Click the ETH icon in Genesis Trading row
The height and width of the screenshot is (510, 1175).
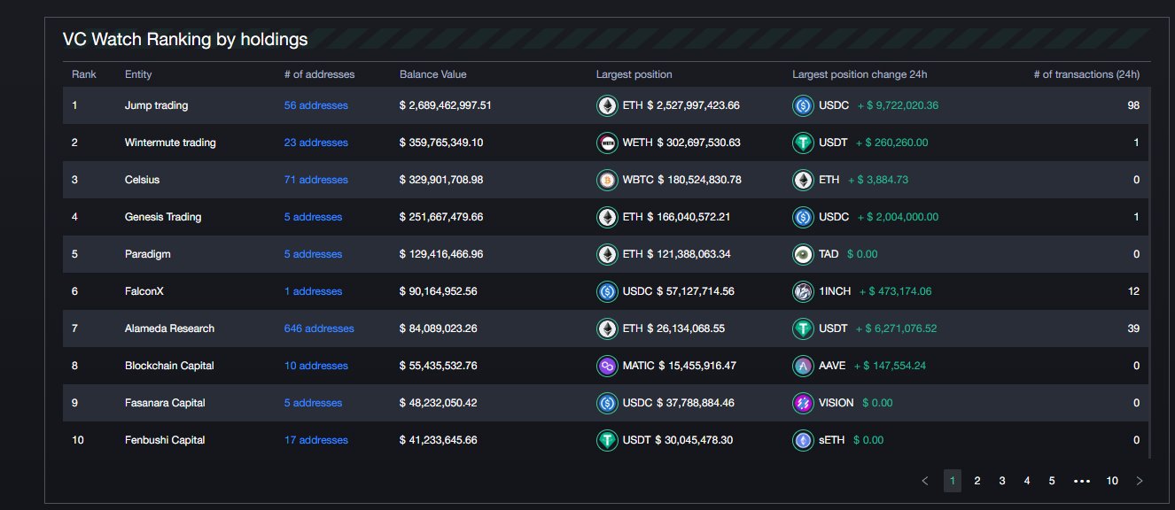[607, 217]
